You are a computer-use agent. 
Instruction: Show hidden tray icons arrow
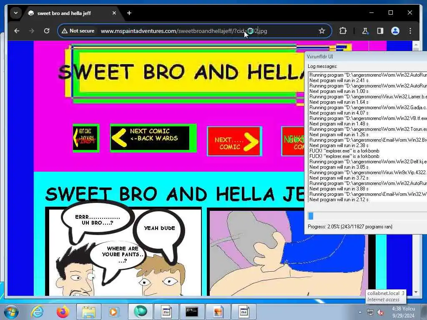pyautogui.click(x=360, y=312)
